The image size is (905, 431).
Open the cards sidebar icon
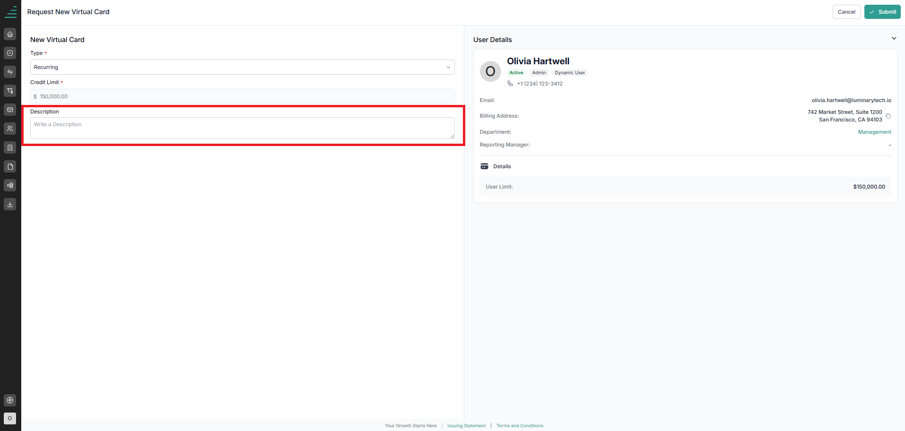[10, 110]
